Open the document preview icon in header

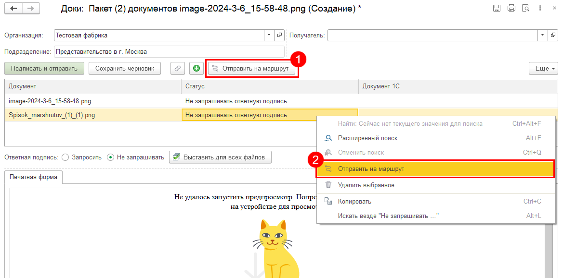[x=525, y=8]
